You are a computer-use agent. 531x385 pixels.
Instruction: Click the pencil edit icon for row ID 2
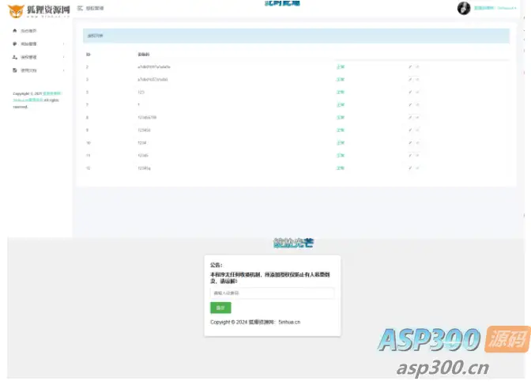410,67
